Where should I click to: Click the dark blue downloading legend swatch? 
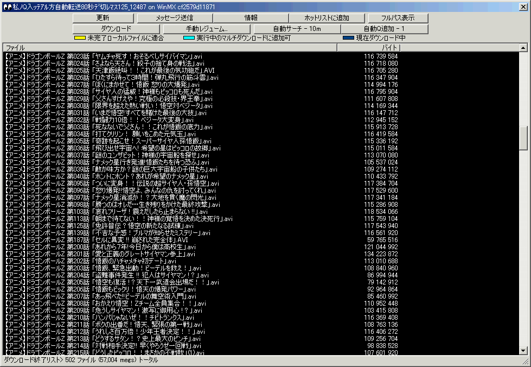[348, 38]
